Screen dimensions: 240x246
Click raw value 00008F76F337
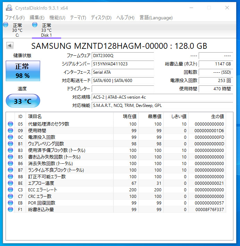point(209,209)
